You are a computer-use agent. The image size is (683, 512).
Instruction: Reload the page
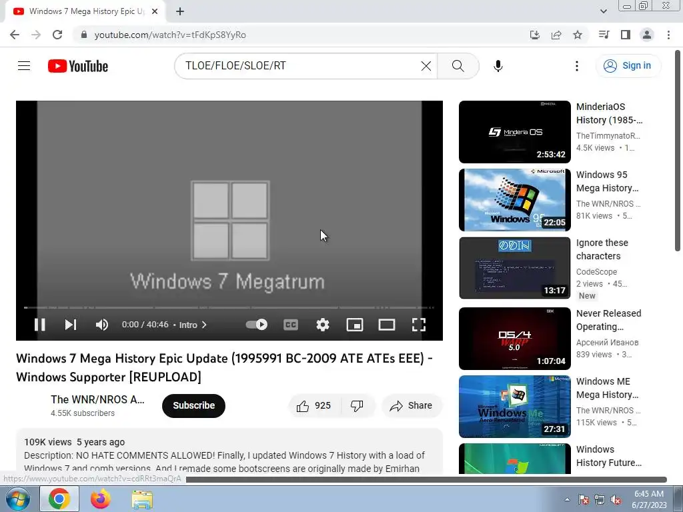[57, 35]
